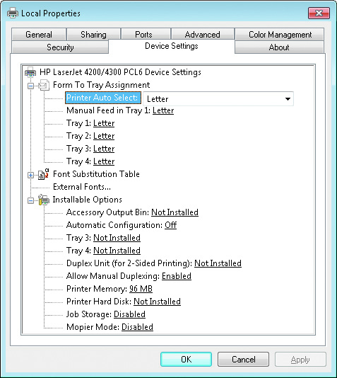Change the Printer Memory 96 MB value
337x378 pixels.
pyautogui.click(x=141, y=289)
